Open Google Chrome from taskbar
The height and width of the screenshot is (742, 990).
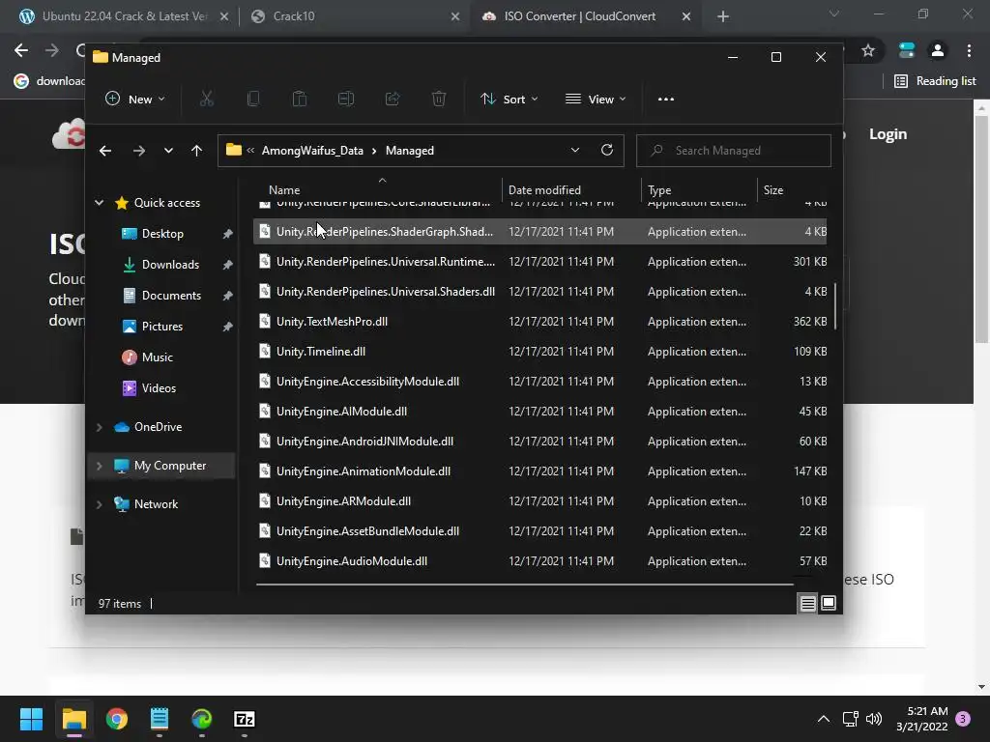point(117,719)
